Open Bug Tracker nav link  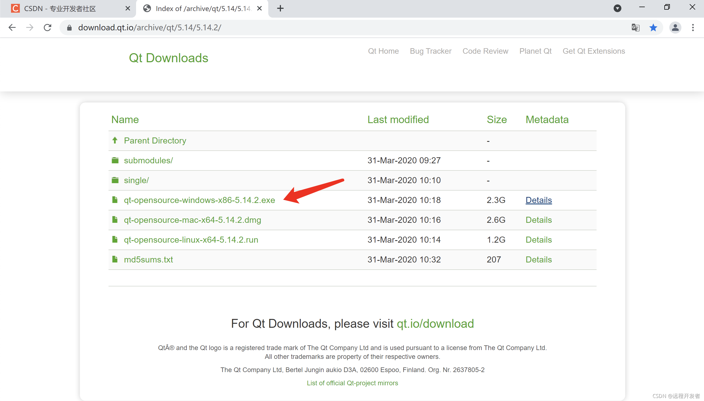(x=431, y=51)
